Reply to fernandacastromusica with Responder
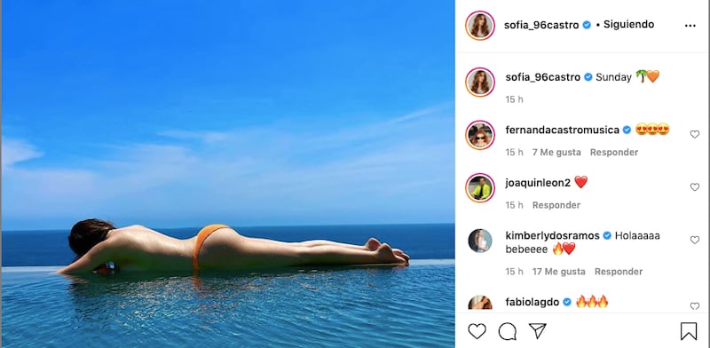710x348 pixels. coord(614,153)
